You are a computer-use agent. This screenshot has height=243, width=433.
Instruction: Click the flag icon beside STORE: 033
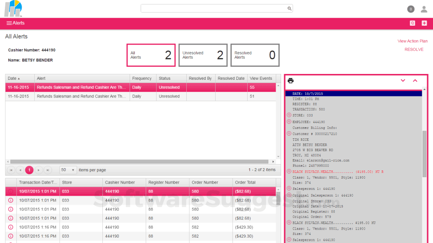click(289, 115)
